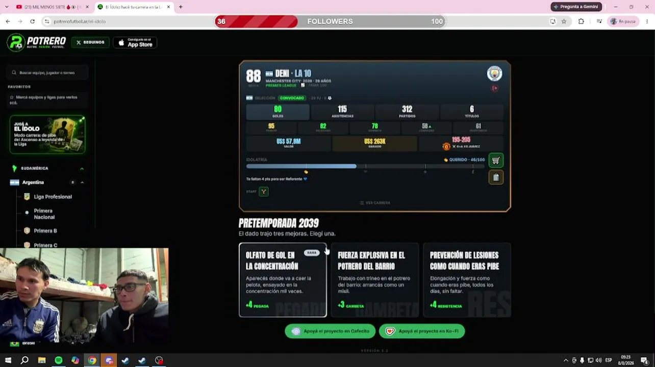655x367 pixels.
Task: Click the US$ 57,8M value tile
Action: click(x=288, y=144)
